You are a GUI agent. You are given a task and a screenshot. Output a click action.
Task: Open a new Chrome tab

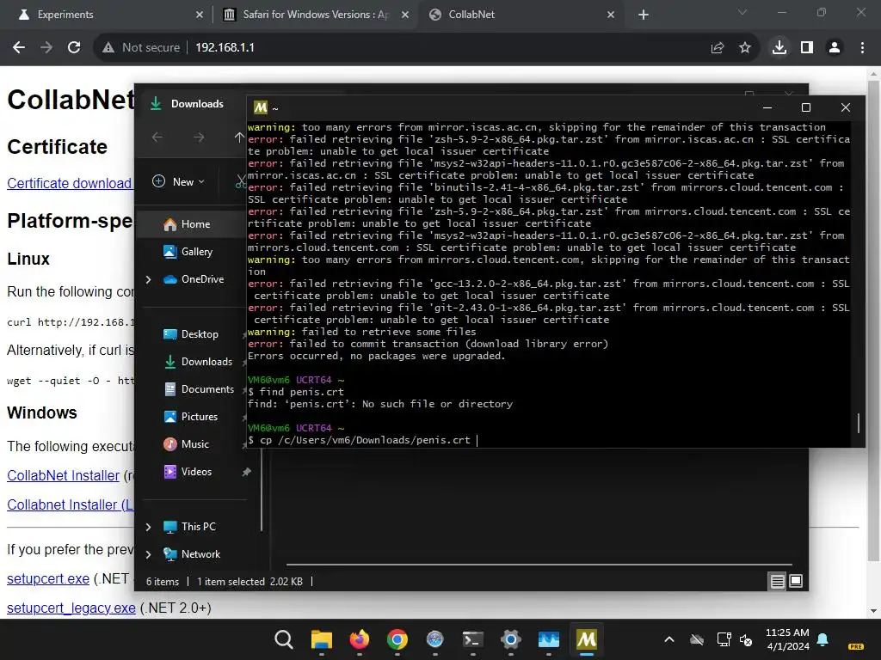coord(644,15)
